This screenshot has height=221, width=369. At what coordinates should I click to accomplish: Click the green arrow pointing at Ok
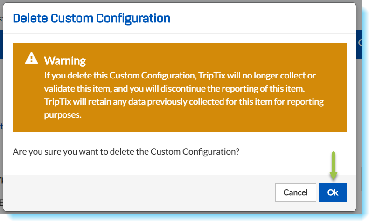coord(333,166)
